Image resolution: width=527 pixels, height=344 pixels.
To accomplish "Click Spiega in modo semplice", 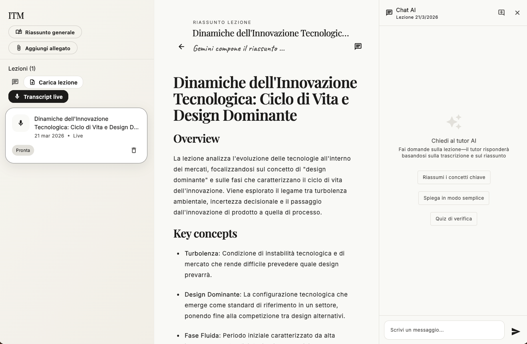I will click(453, 198).
